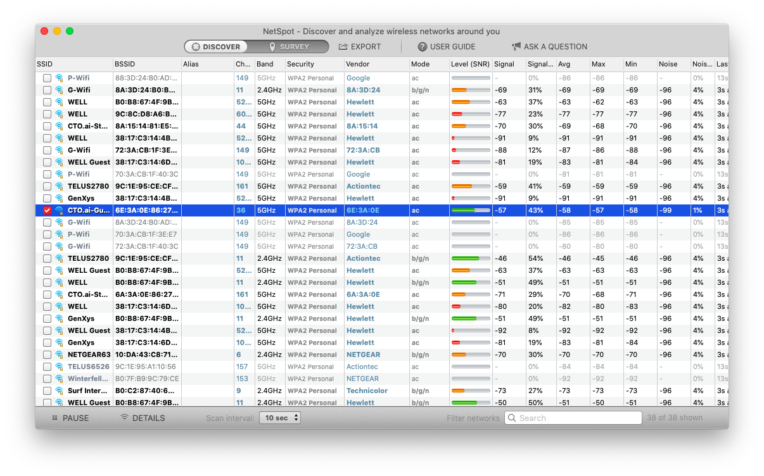Click the magnifier icon in the search box
The width and height of the screenshot is (764, 476).
tap(512, 418)
